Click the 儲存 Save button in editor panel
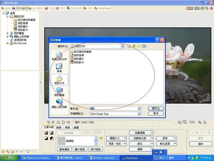Image resolution: width=214 pixels, height=161 pixels. pos(201,144)
